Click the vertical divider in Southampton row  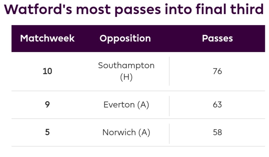[x=169, y=71]
